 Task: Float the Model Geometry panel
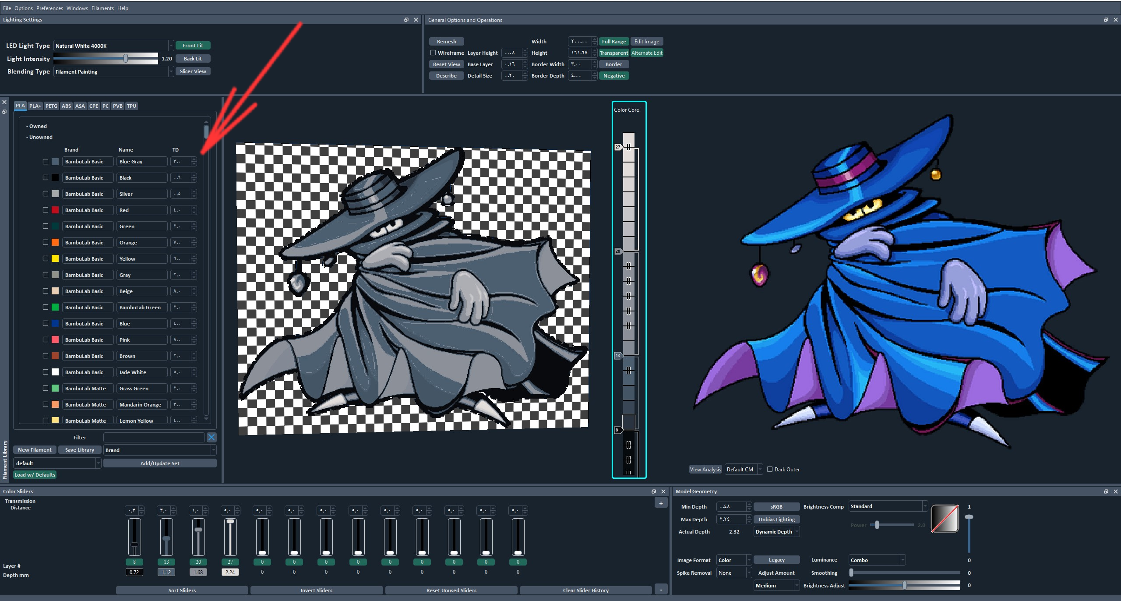[x=1106, y=491]
